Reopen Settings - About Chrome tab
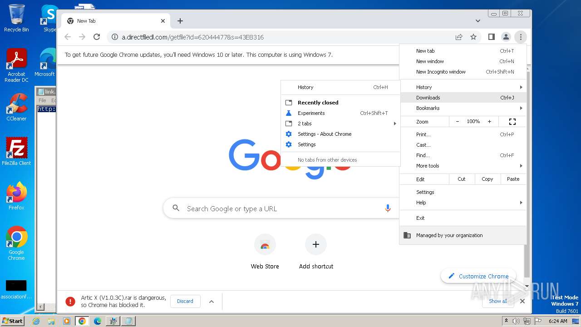This screenshot has width=581, height=327. [340, 134]
